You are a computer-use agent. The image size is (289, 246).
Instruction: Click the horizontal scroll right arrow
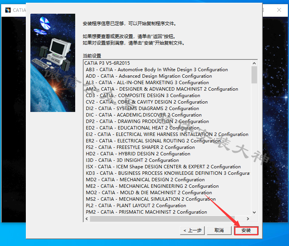248,219
